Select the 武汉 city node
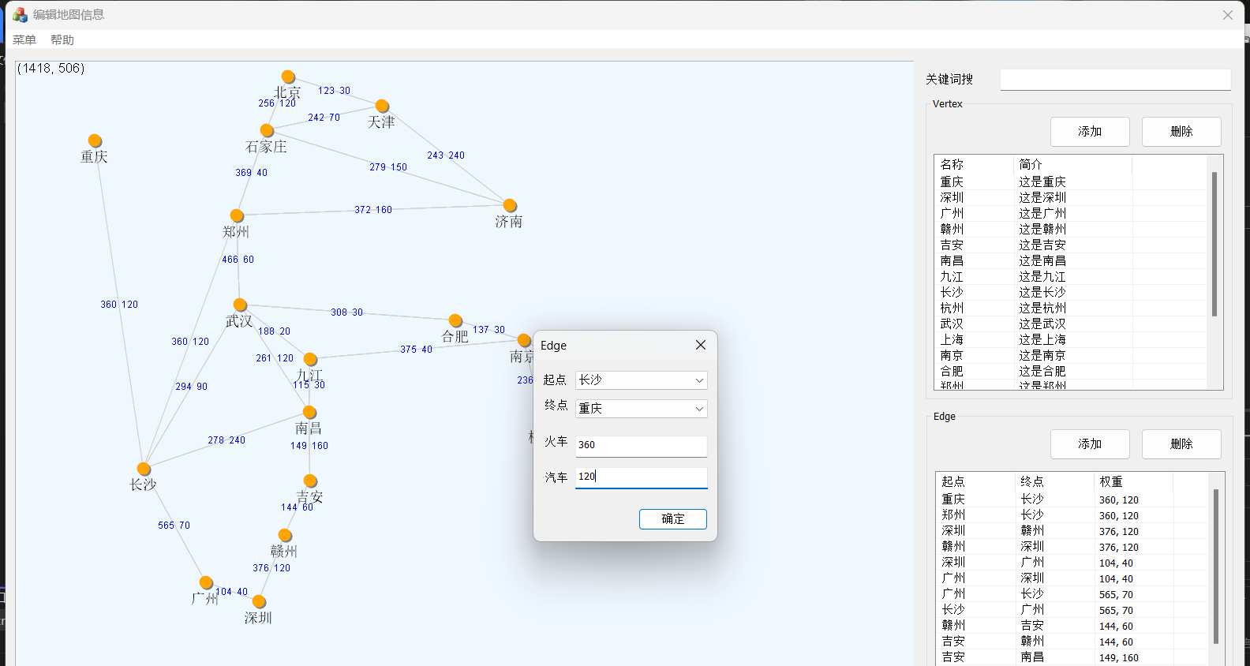The image size is (1250, 666). (x=240, y=305)
